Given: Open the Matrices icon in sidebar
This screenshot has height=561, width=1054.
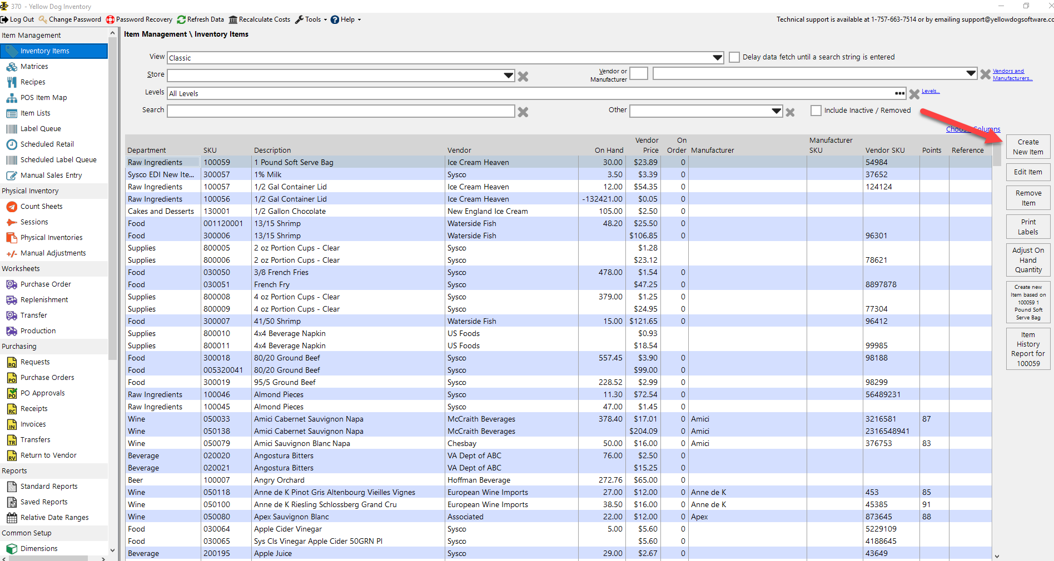Looking at the screenshot, I should coord(12,67).
